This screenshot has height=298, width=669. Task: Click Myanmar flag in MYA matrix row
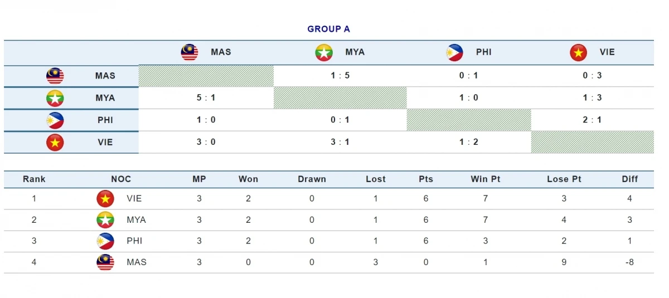(x=55, y=98)
